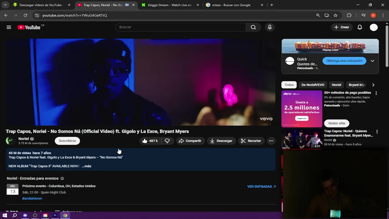Open OBS Studio from the taskbar
389x219 pixels.
point(35,215)
